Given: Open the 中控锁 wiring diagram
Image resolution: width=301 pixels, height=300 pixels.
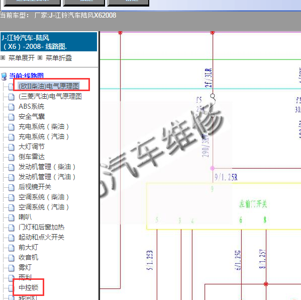Looking at the screenshot, I should pos(29,287).
